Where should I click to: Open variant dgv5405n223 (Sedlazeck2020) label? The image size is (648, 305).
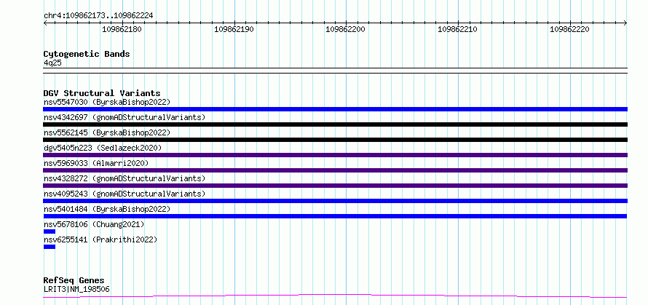click(x=103, y=148)
